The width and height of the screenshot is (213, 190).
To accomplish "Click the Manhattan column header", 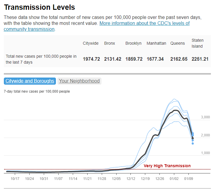I will 156,43.
